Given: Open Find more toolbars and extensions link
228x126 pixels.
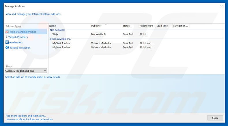Looking at the screenshot, I should tap(26, 116).
